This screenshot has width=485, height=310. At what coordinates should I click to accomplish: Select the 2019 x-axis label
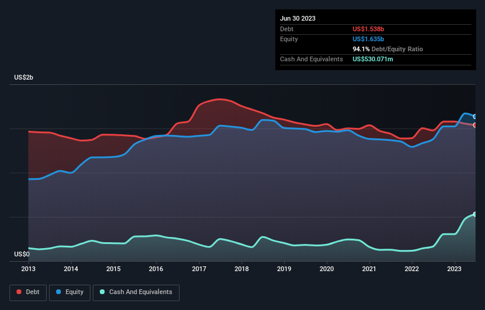coord(284,269)
